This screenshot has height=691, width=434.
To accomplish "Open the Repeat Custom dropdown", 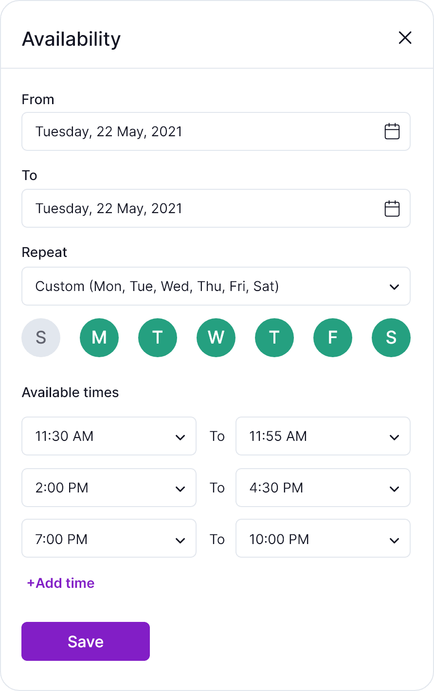I will tap(216, 286).
